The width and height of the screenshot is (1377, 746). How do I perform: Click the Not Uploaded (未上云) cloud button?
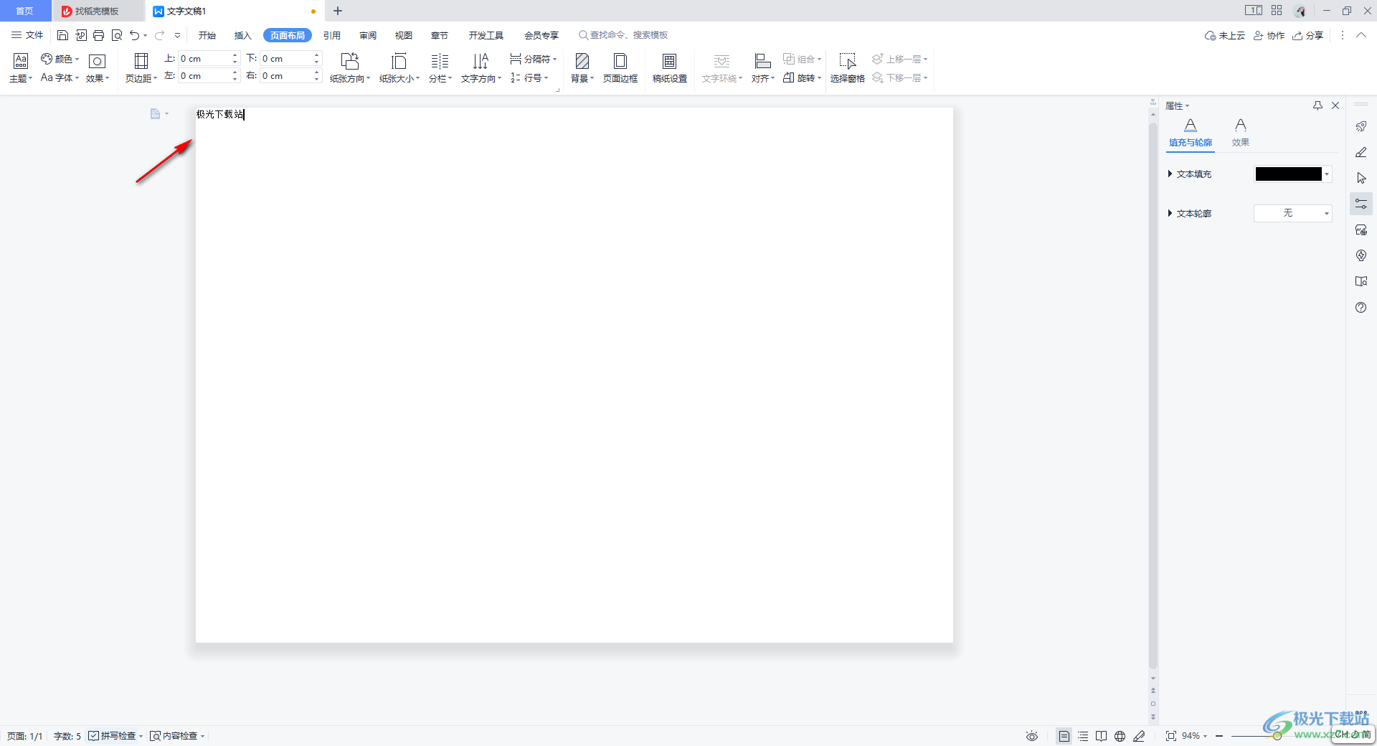[x=1225, y=35]
